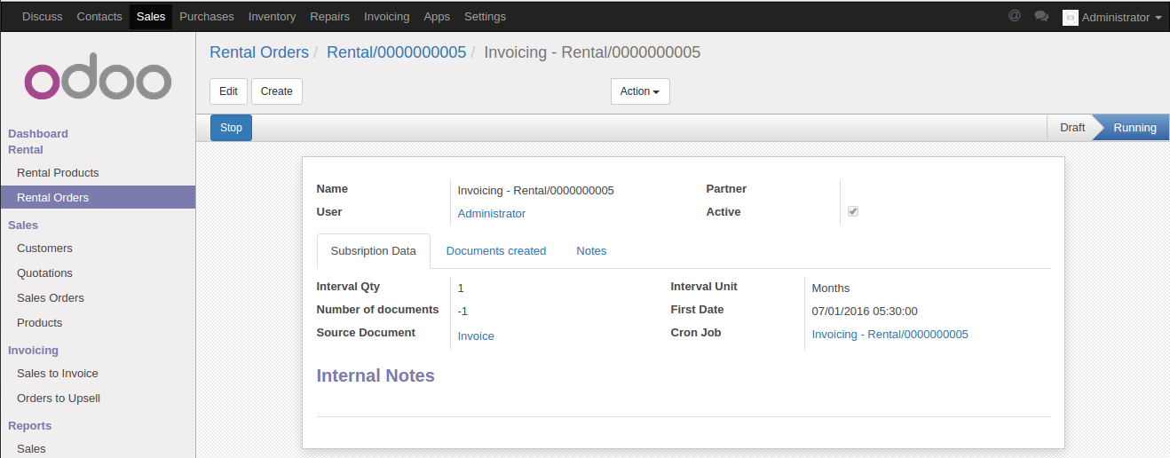Open the Invoicing top menu
The height and width of the screenshot is (458, 1170).
click(386, 17)
